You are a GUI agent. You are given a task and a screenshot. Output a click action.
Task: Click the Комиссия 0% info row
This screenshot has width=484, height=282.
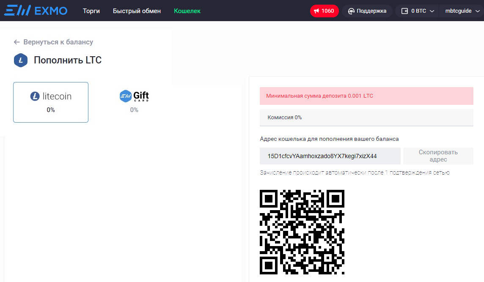click(366, 118)
